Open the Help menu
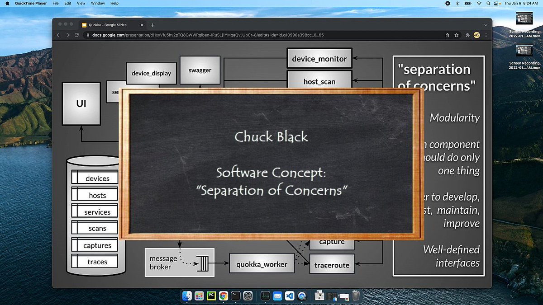This screenshot has height=305, width=543. (x=114, y=3)
